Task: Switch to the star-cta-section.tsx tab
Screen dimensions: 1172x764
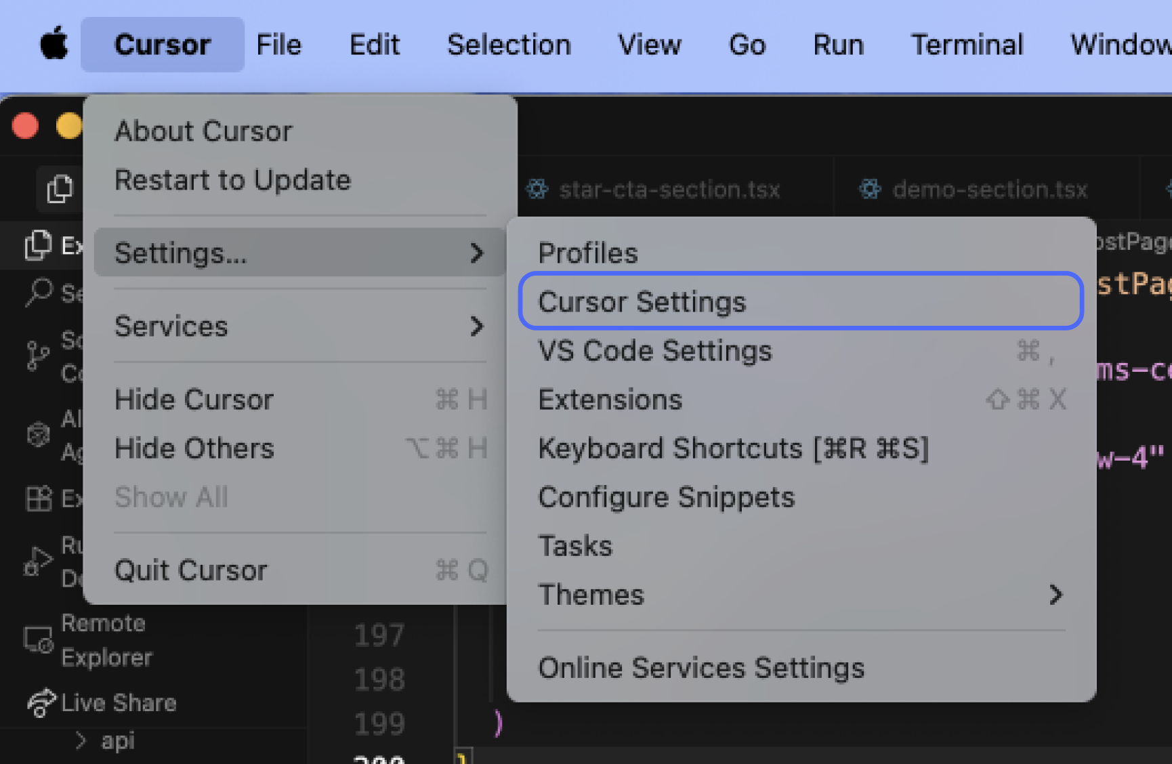Action: click(668, 190)
